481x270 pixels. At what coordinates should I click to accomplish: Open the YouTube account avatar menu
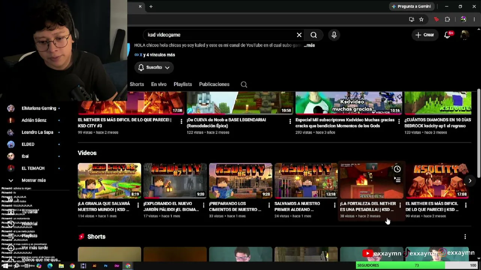tap(465, 35)
